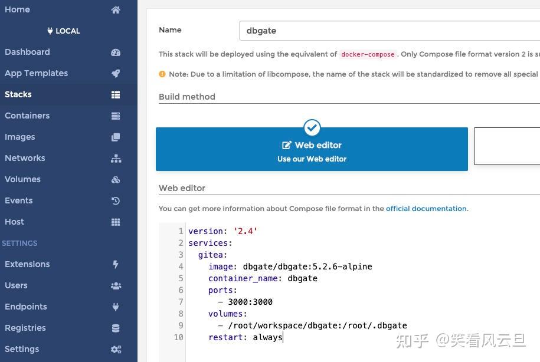
Task: Click the Name input containing dbgate
Action: [390, 30]
